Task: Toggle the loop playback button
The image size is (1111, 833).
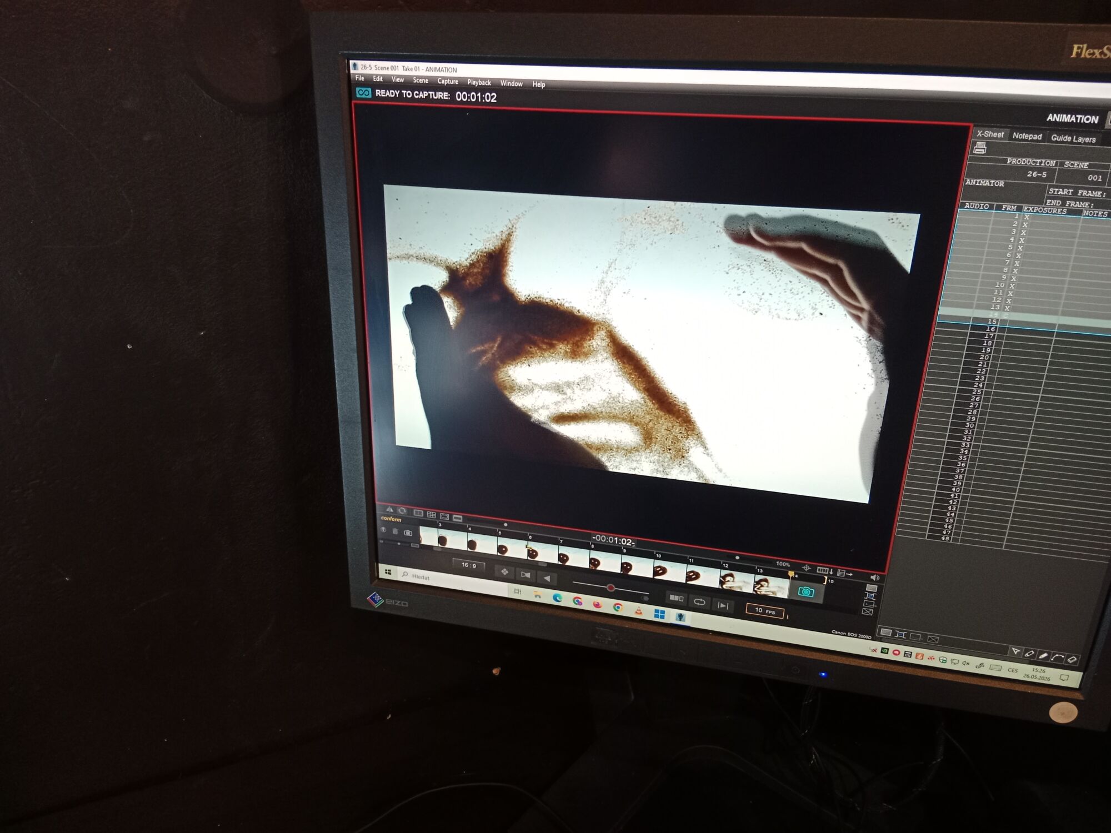Action: (x=699, y=602)
